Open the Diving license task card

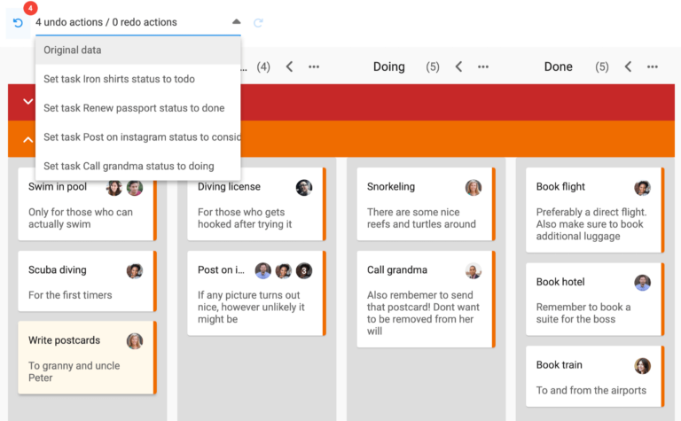click(256, 204)
